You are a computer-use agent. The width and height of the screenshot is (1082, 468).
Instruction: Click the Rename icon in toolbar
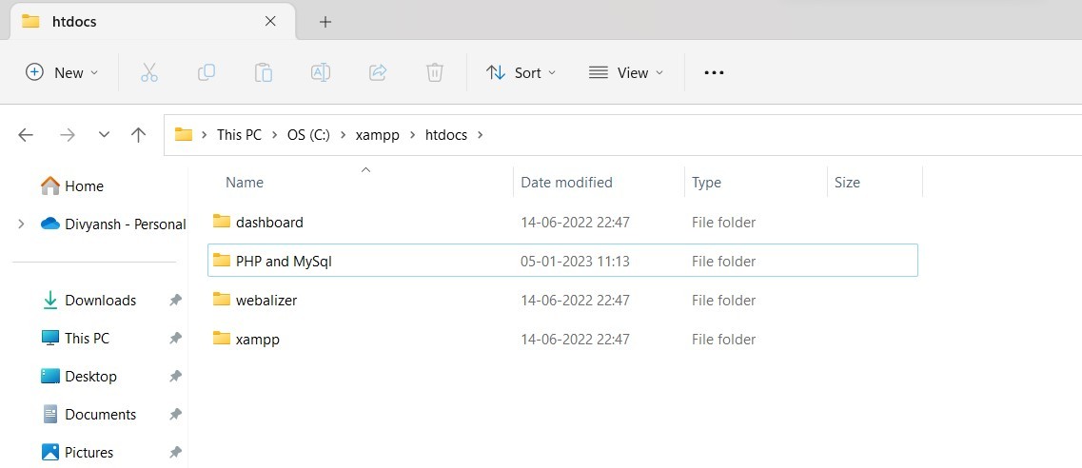click(321, 72)
